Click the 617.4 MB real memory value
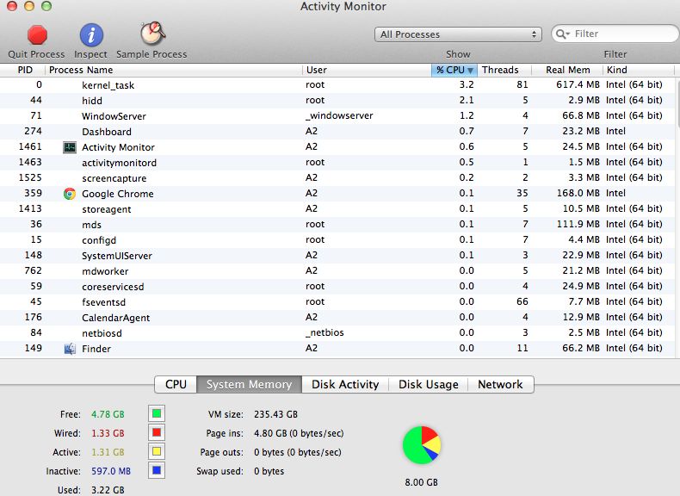680x496 pixels. tap(578, 84)
